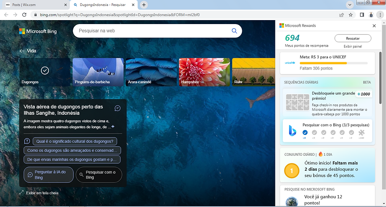Click the question mark icon near suggestions
Screen dimensions: 386x207
(x=27, y=141)
